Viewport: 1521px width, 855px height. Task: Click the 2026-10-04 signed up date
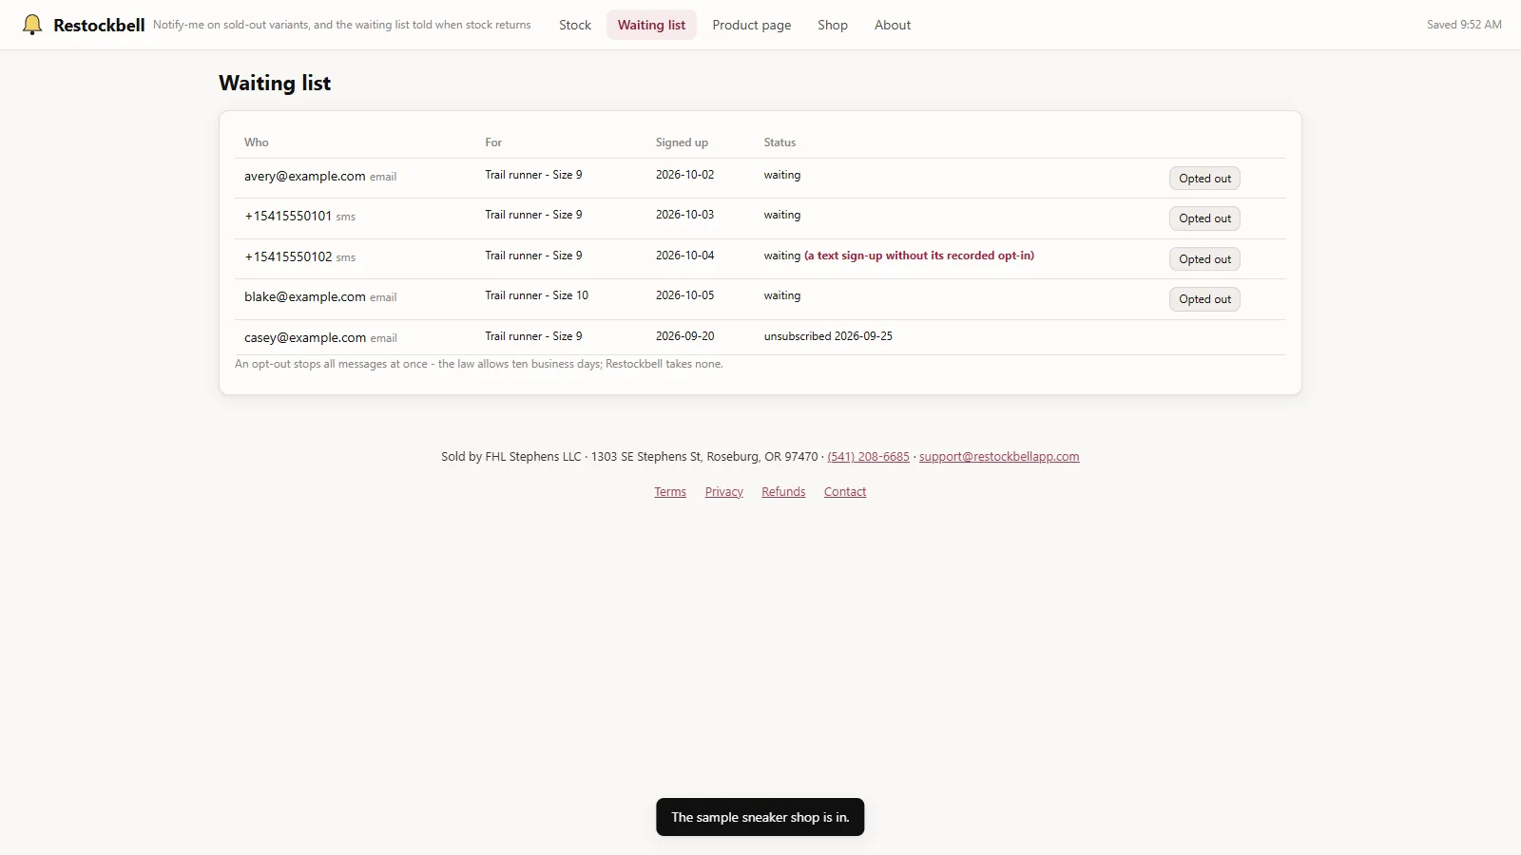tap(684, 256)
